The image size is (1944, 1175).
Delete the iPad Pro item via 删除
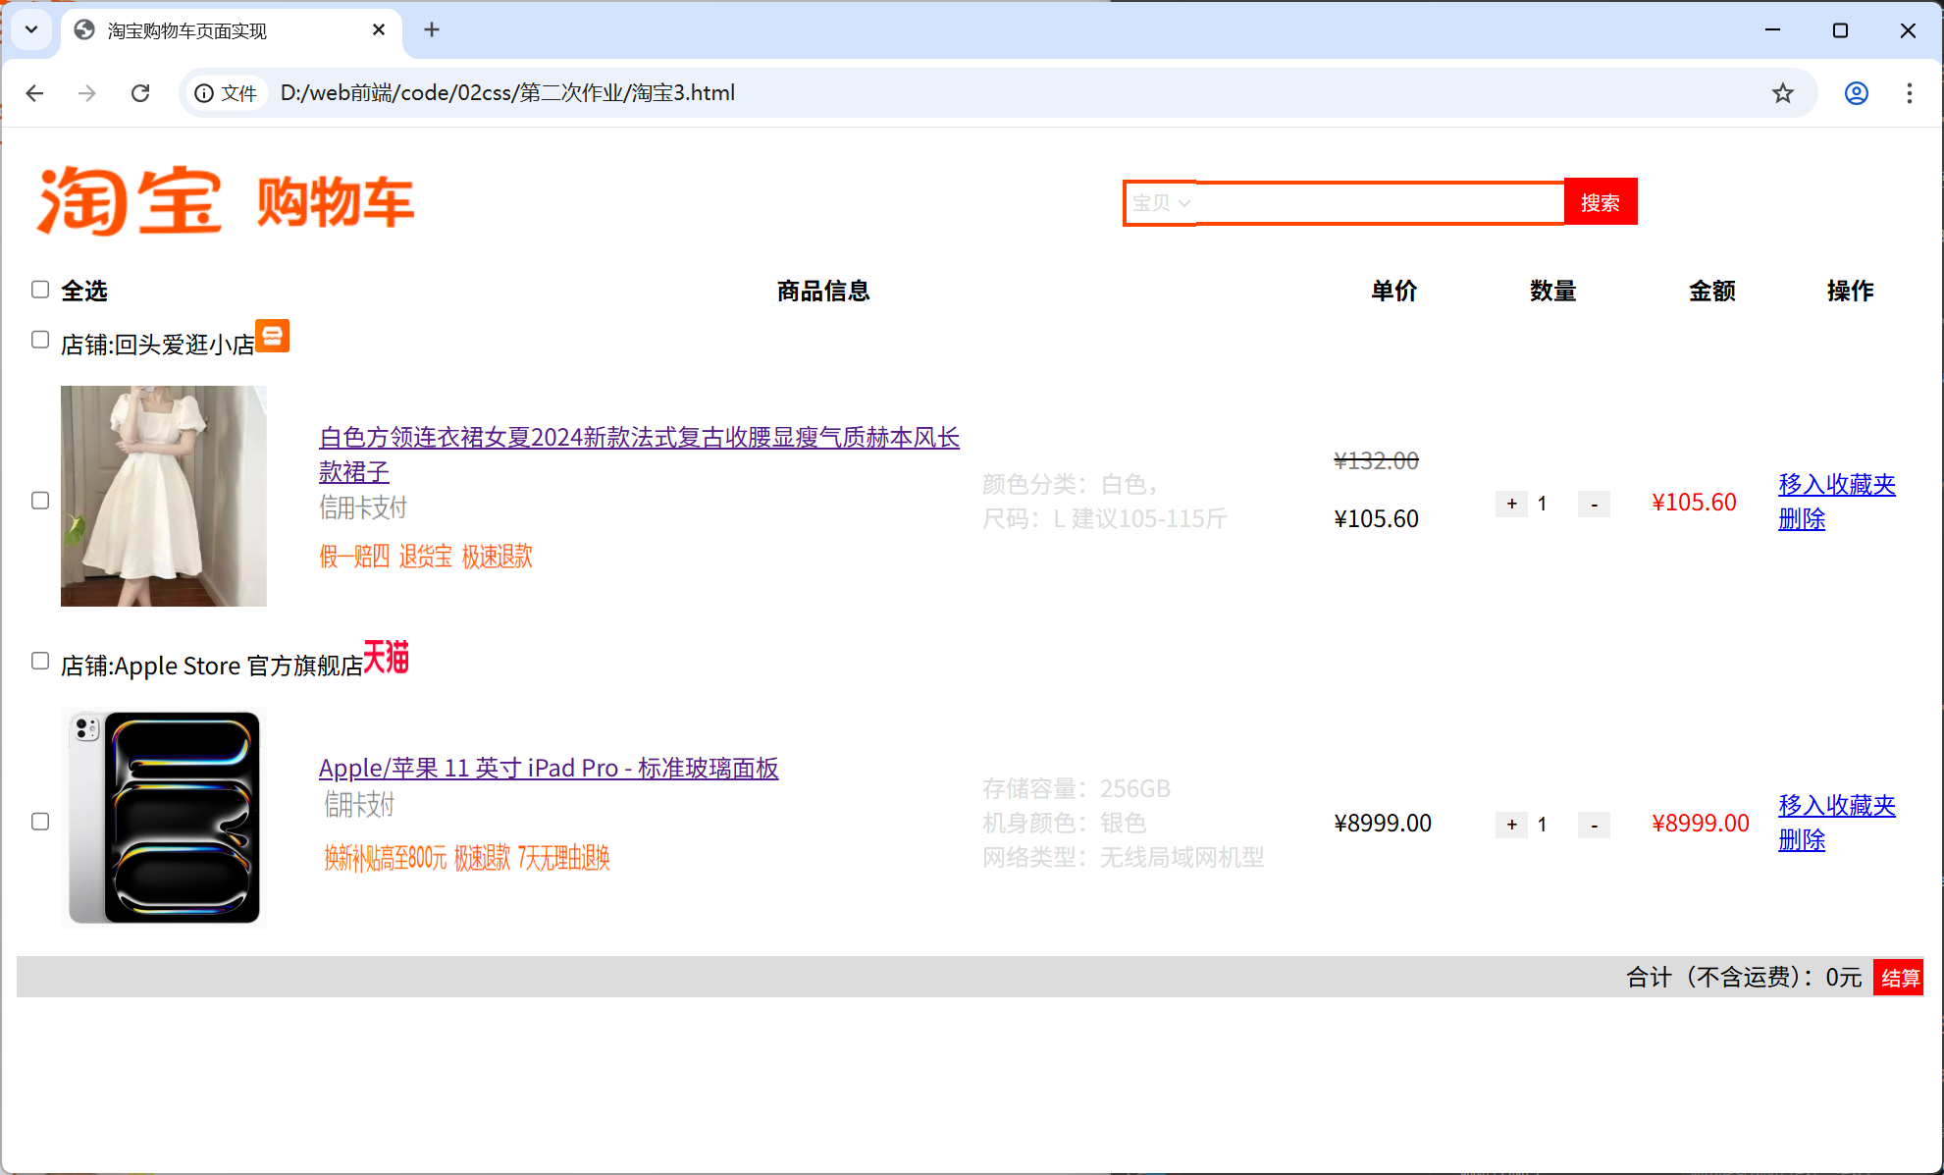click(1802, 839)
